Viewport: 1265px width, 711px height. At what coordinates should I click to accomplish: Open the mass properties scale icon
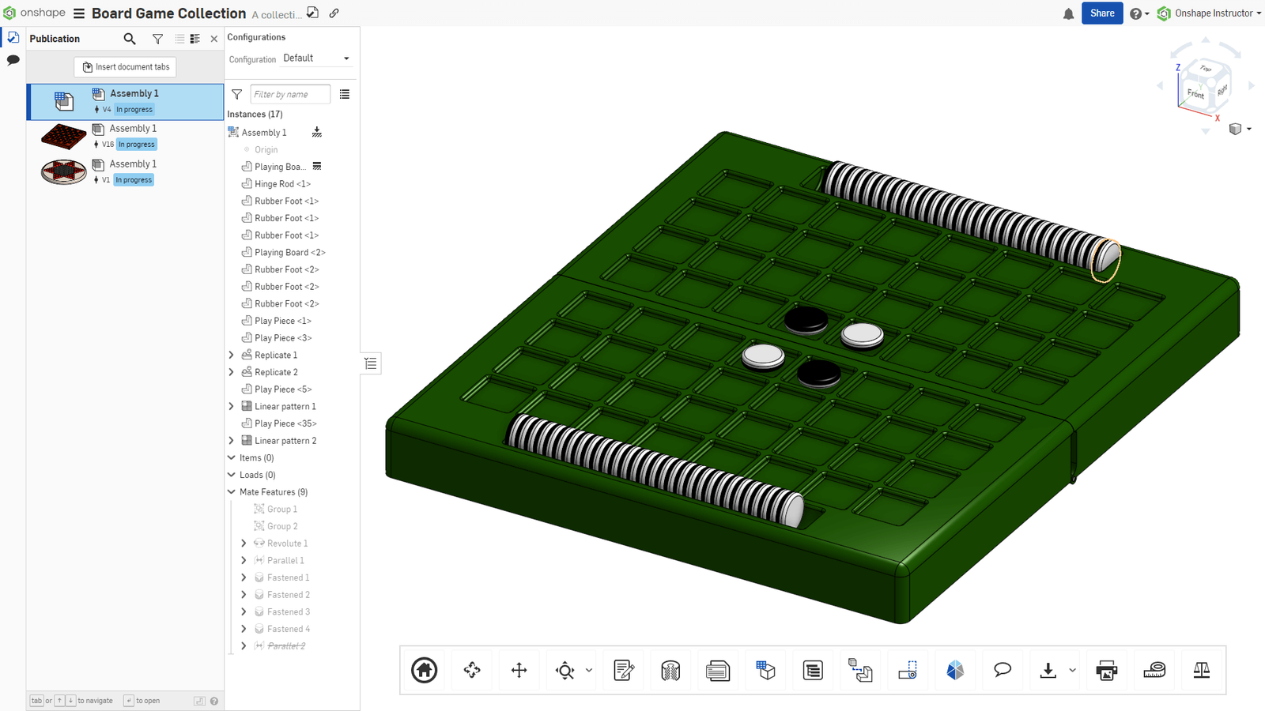(1201, 670)
